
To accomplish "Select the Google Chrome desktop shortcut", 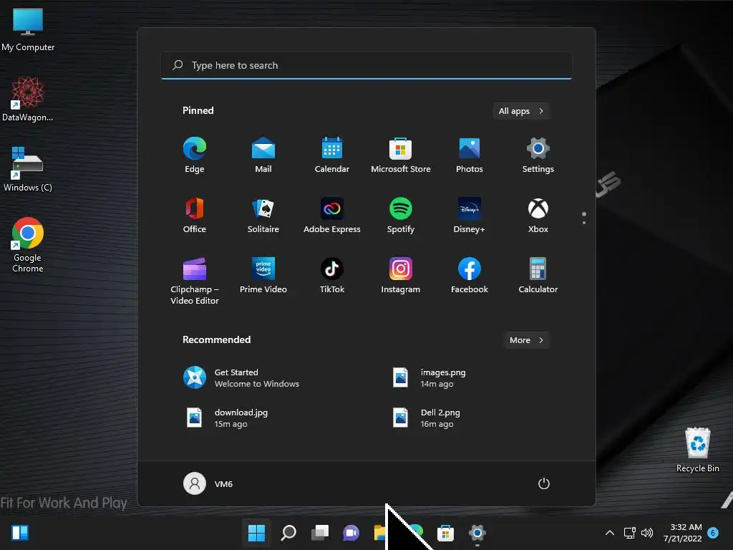I will pyautogui.click(x=28, y=245).
